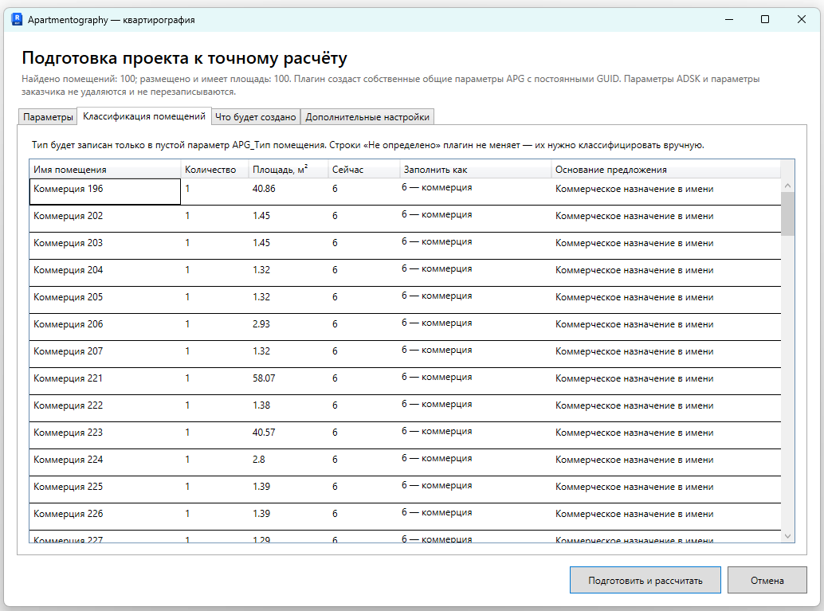
Task: Select the Коммерция 224 name cell
Action: pos(104,462)
